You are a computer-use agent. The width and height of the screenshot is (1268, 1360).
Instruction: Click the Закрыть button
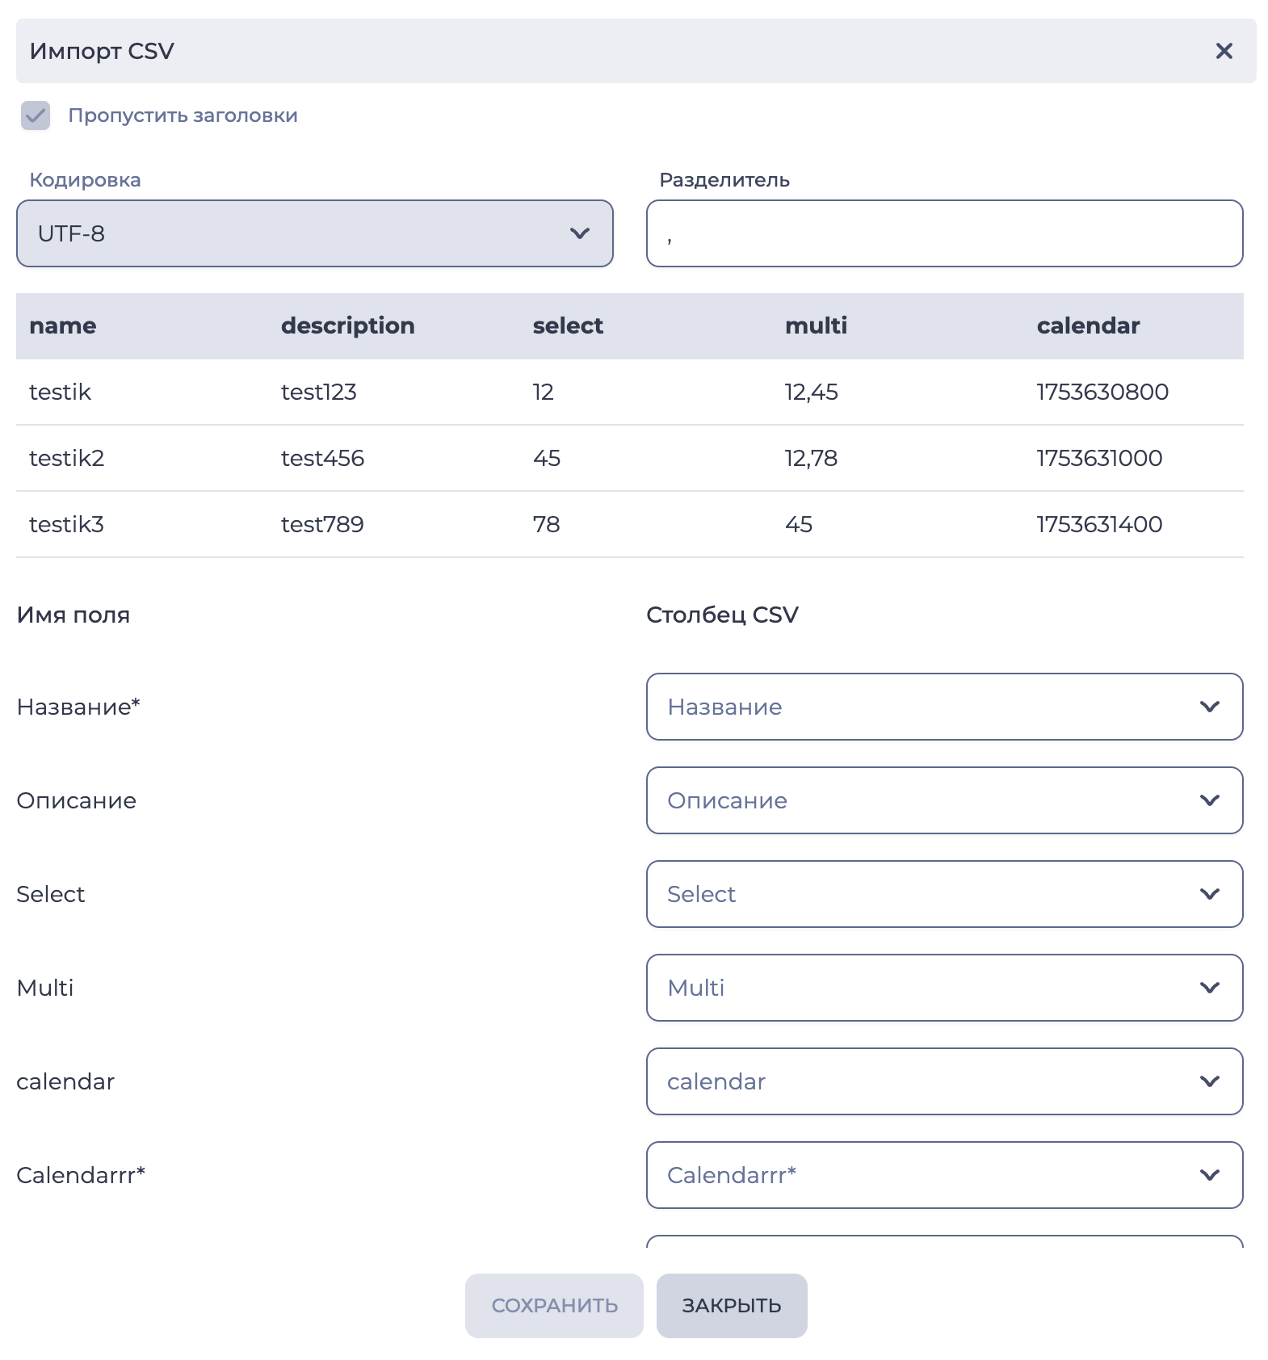(732, 1306)
